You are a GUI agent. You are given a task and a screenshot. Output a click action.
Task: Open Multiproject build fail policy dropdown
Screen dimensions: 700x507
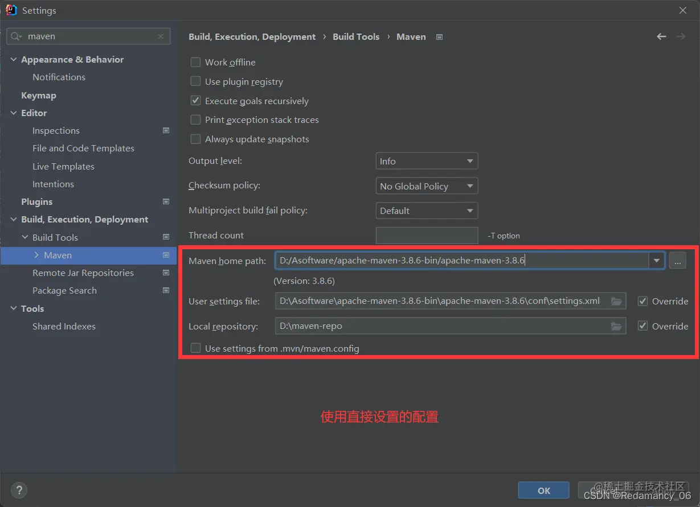[x=427, y=211]
